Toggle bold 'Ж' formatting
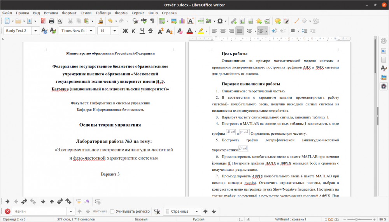The height and width of the screenshot is (222, 389). click(125, 31)
